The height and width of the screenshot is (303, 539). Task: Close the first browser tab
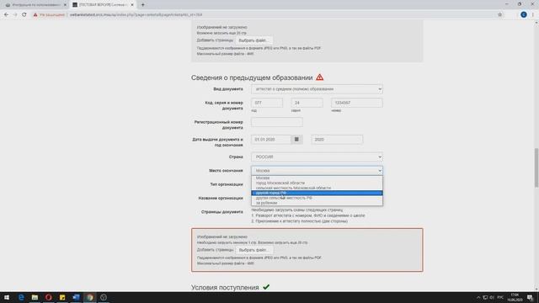[x=65, y=5]
